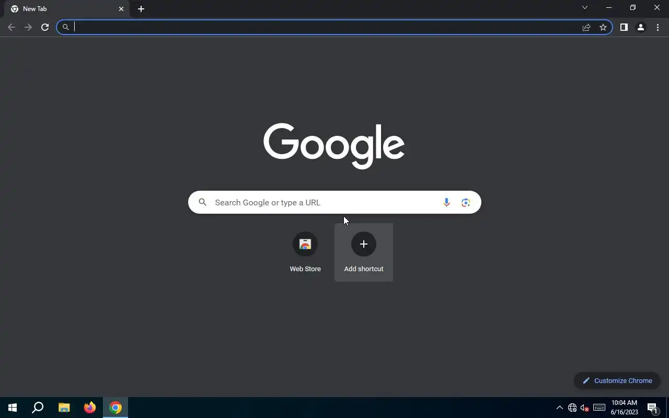The width and height of the screenshot is (669, 418).
Task: Go forward using the forward arrow
Action: click(28, 27)
